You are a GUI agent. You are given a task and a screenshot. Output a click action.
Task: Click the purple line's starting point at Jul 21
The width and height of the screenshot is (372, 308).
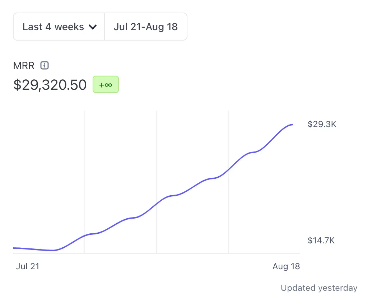pyautogui.click(x=14, y=248)
